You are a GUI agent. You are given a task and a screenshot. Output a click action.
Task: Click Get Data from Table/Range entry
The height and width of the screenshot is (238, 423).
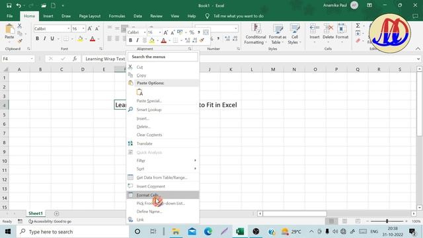pyautogui.click(x=163, y=178)
